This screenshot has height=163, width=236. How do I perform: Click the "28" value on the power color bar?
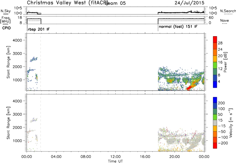click(220, 43)
